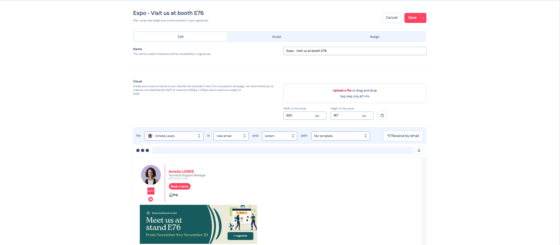The height and width of the screenshot is (245, 560).
Task: Click the Amelia LEWIS name text
Action: [x=181, y=172]
